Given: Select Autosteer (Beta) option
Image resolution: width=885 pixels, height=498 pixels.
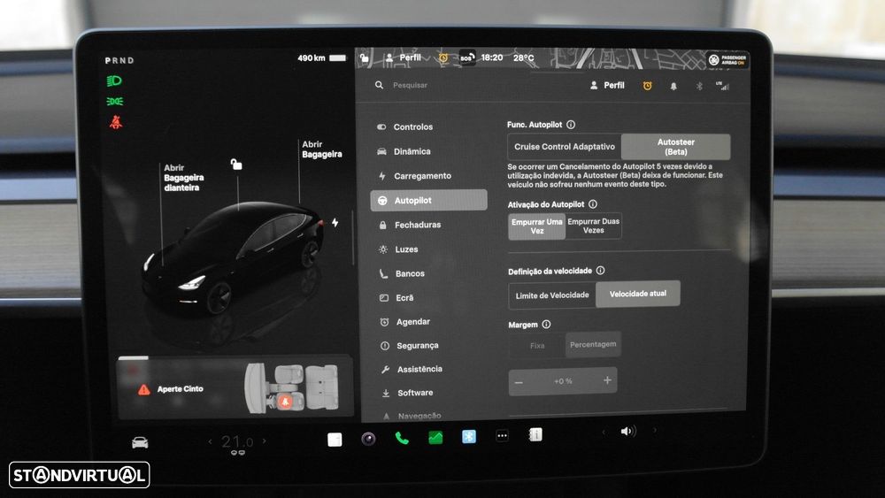Looking at the screenshot, I should click(x=675, y=147).
